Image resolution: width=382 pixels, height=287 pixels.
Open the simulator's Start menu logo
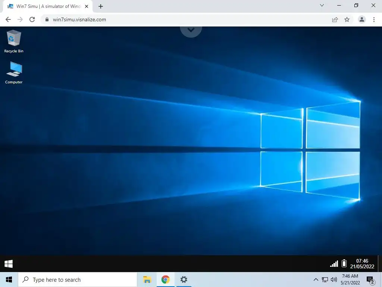(x=9, y=263)
